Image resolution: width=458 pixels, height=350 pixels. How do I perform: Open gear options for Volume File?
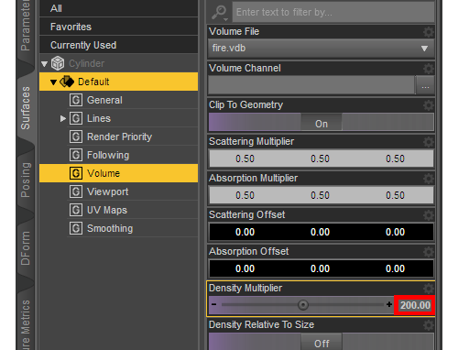[429, 32]
